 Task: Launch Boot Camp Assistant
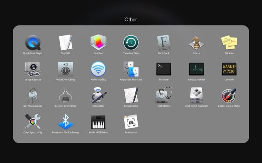click(x=196, y=95)
